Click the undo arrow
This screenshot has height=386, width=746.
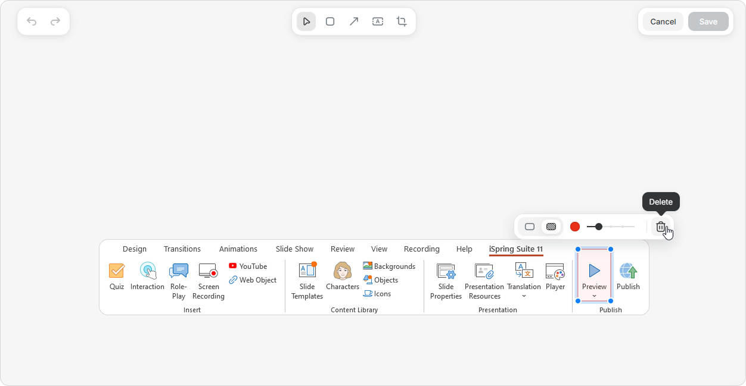click(x=32, y=21)
